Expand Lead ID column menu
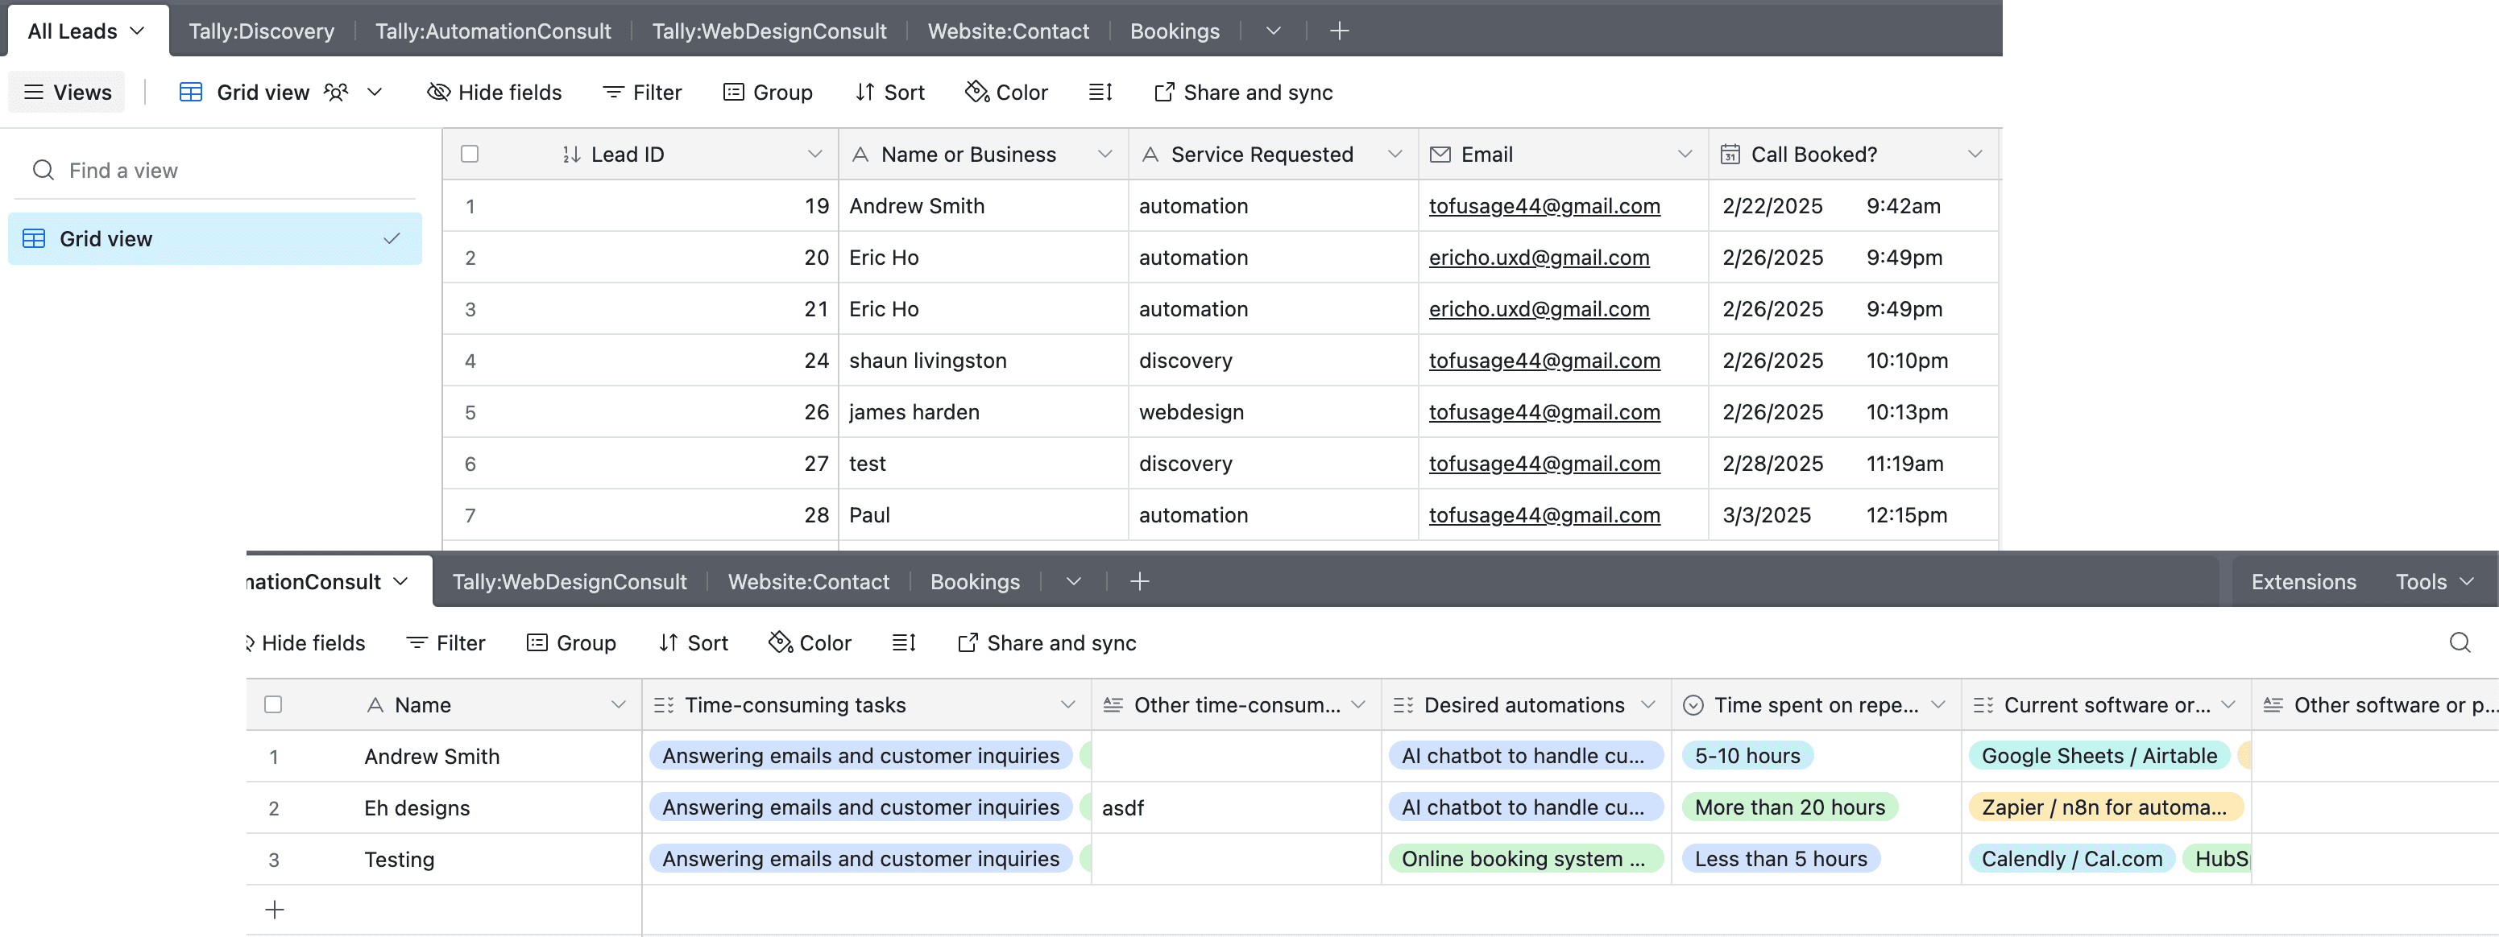This screenshot has height=937, width=2499. (x=815, y=154)
